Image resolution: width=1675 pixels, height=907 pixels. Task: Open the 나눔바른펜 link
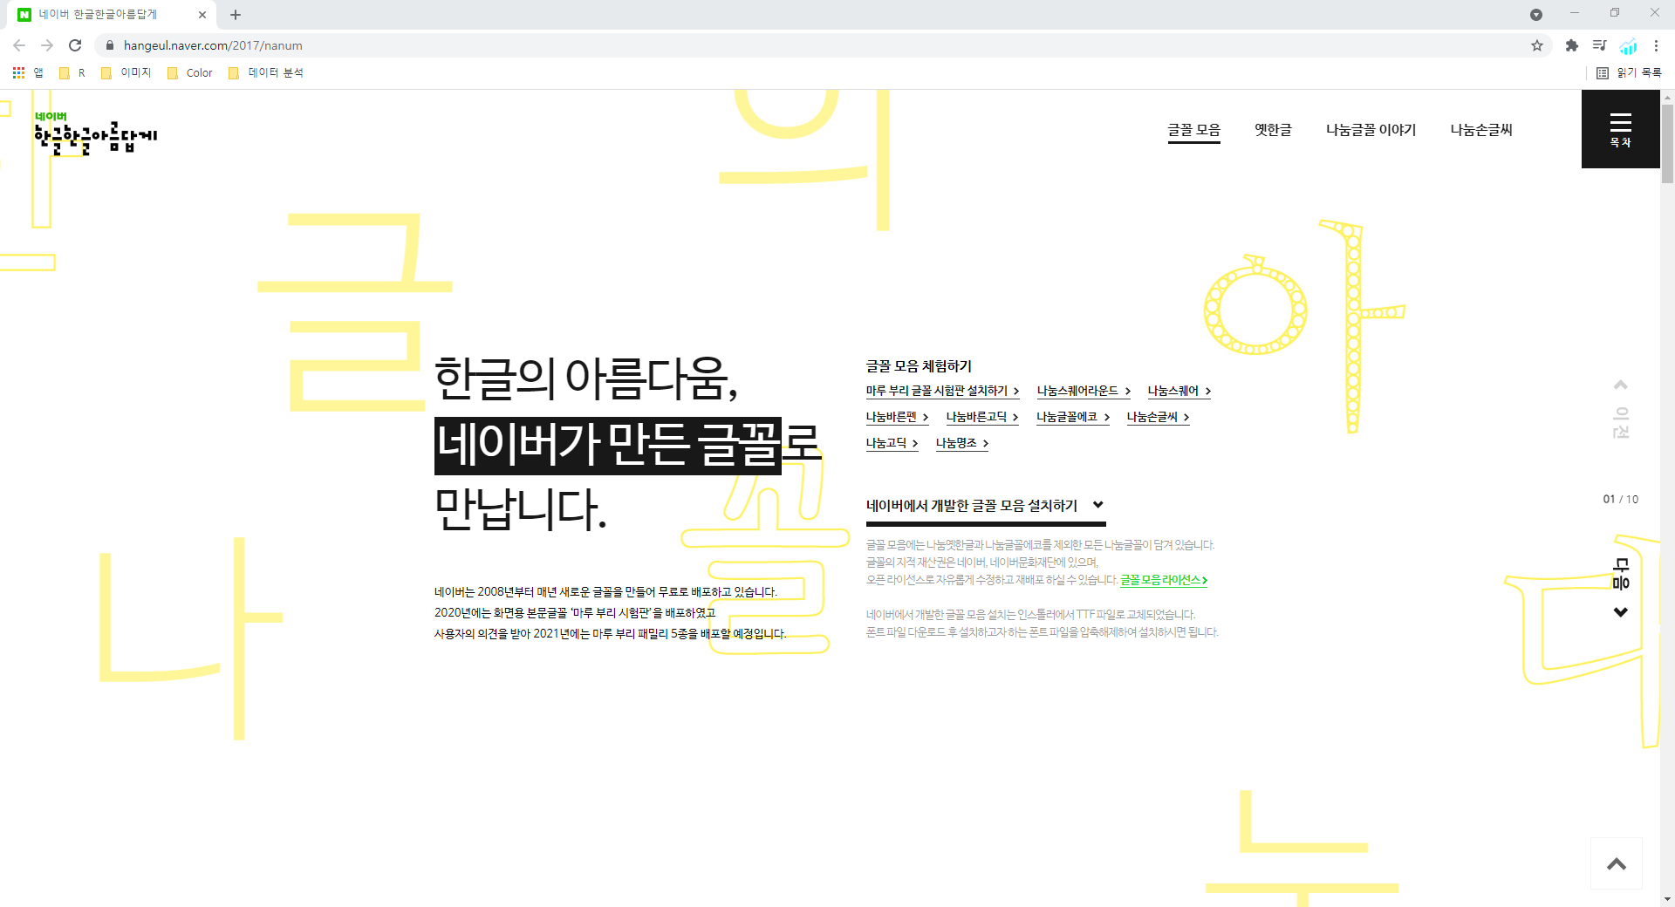point(897,417)
